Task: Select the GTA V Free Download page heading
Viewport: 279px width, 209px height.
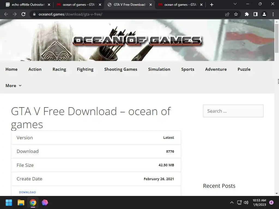Action: tap(91, 118)
